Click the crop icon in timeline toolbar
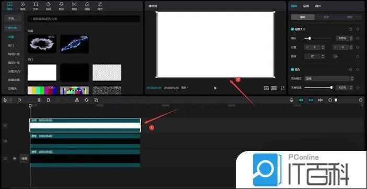 click(96, 100)
